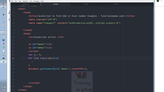Open the Help menu
The width and height of the screenshot is (164, 92).
(x=42, y=1)
